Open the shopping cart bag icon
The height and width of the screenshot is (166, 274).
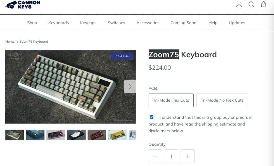[x=264, y=4]
